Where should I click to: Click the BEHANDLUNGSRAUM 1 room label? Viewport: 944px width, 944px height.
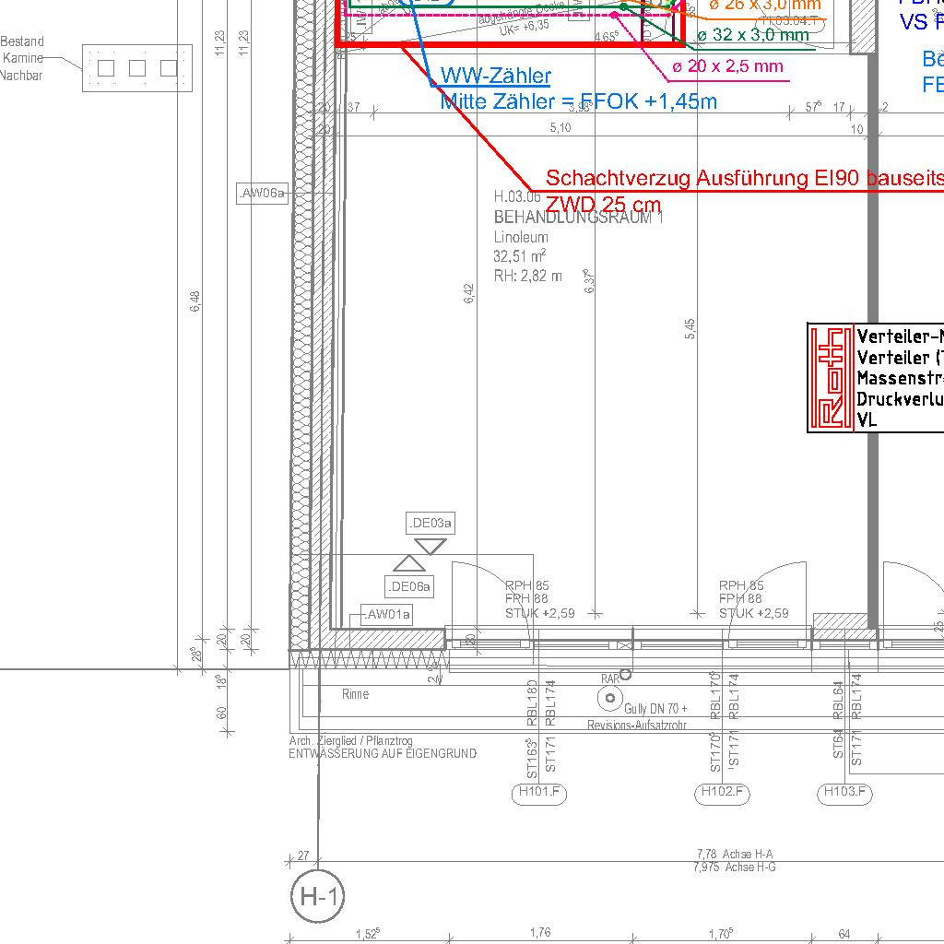coord(578,218)
